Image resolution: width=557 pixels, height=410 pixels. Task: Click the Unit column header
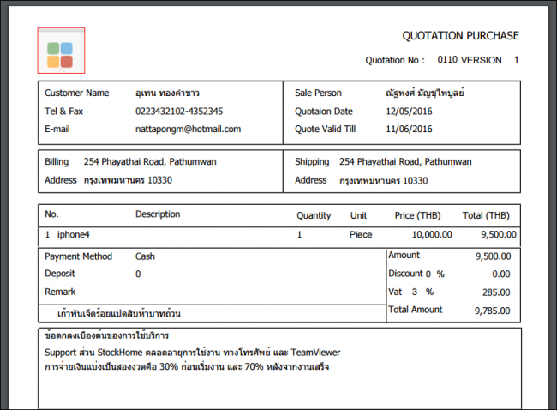coord(358,215)
